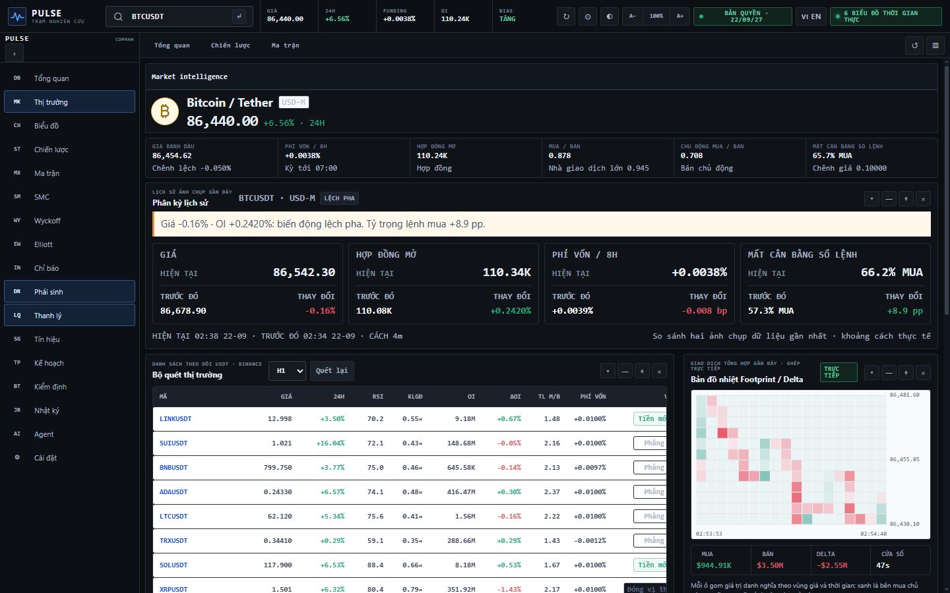
Task: Click the Bitcoin coin logo
Action: (x=165, y=111)
